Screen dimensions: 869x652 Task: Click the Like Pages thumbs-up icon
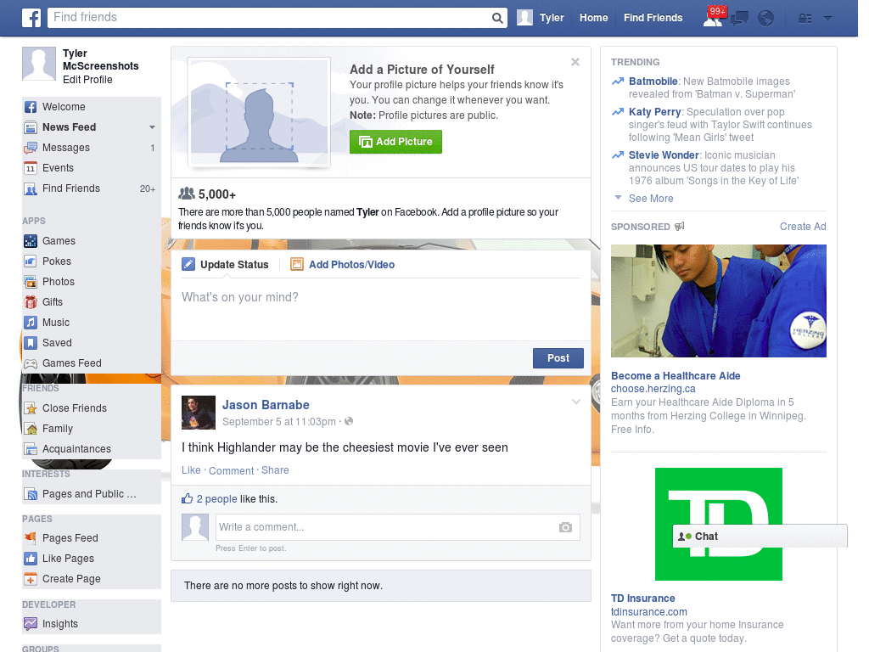click(x=31, y=559)
